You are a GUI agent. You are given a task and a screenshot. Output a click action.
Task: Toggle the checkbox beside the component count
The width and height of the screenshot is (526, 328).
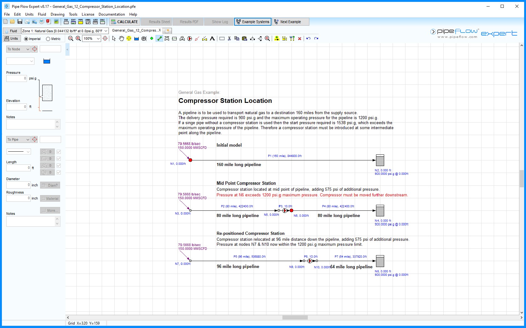pos(59,159)
